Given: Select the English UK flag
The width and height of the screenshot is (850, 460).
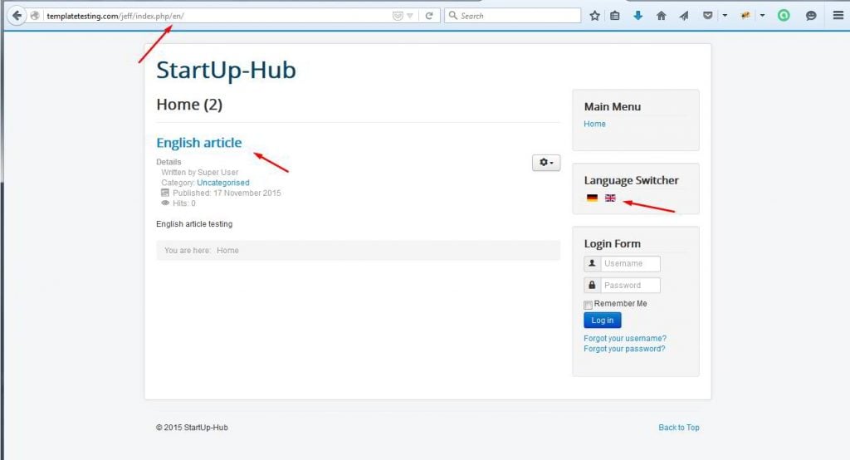Looking at the screenshot, I should click(x=610, y=198).
